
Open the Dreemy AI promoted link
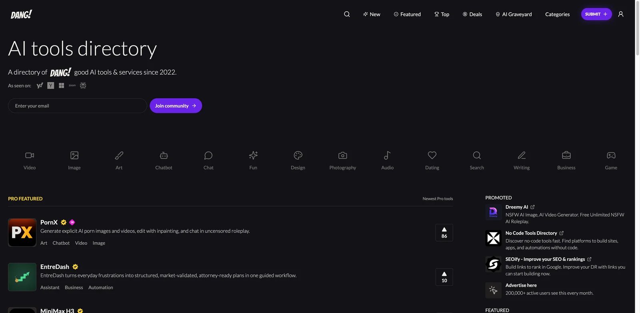pyautogui.click(x=517, y=207)
